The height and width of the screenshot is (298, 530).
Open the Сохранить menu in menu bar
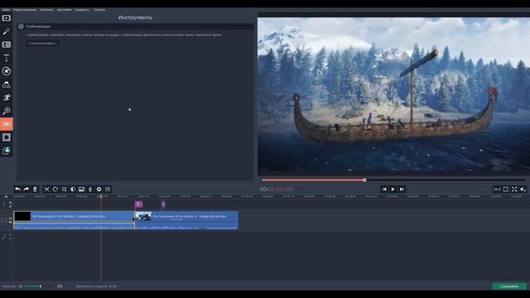(82, 10)
